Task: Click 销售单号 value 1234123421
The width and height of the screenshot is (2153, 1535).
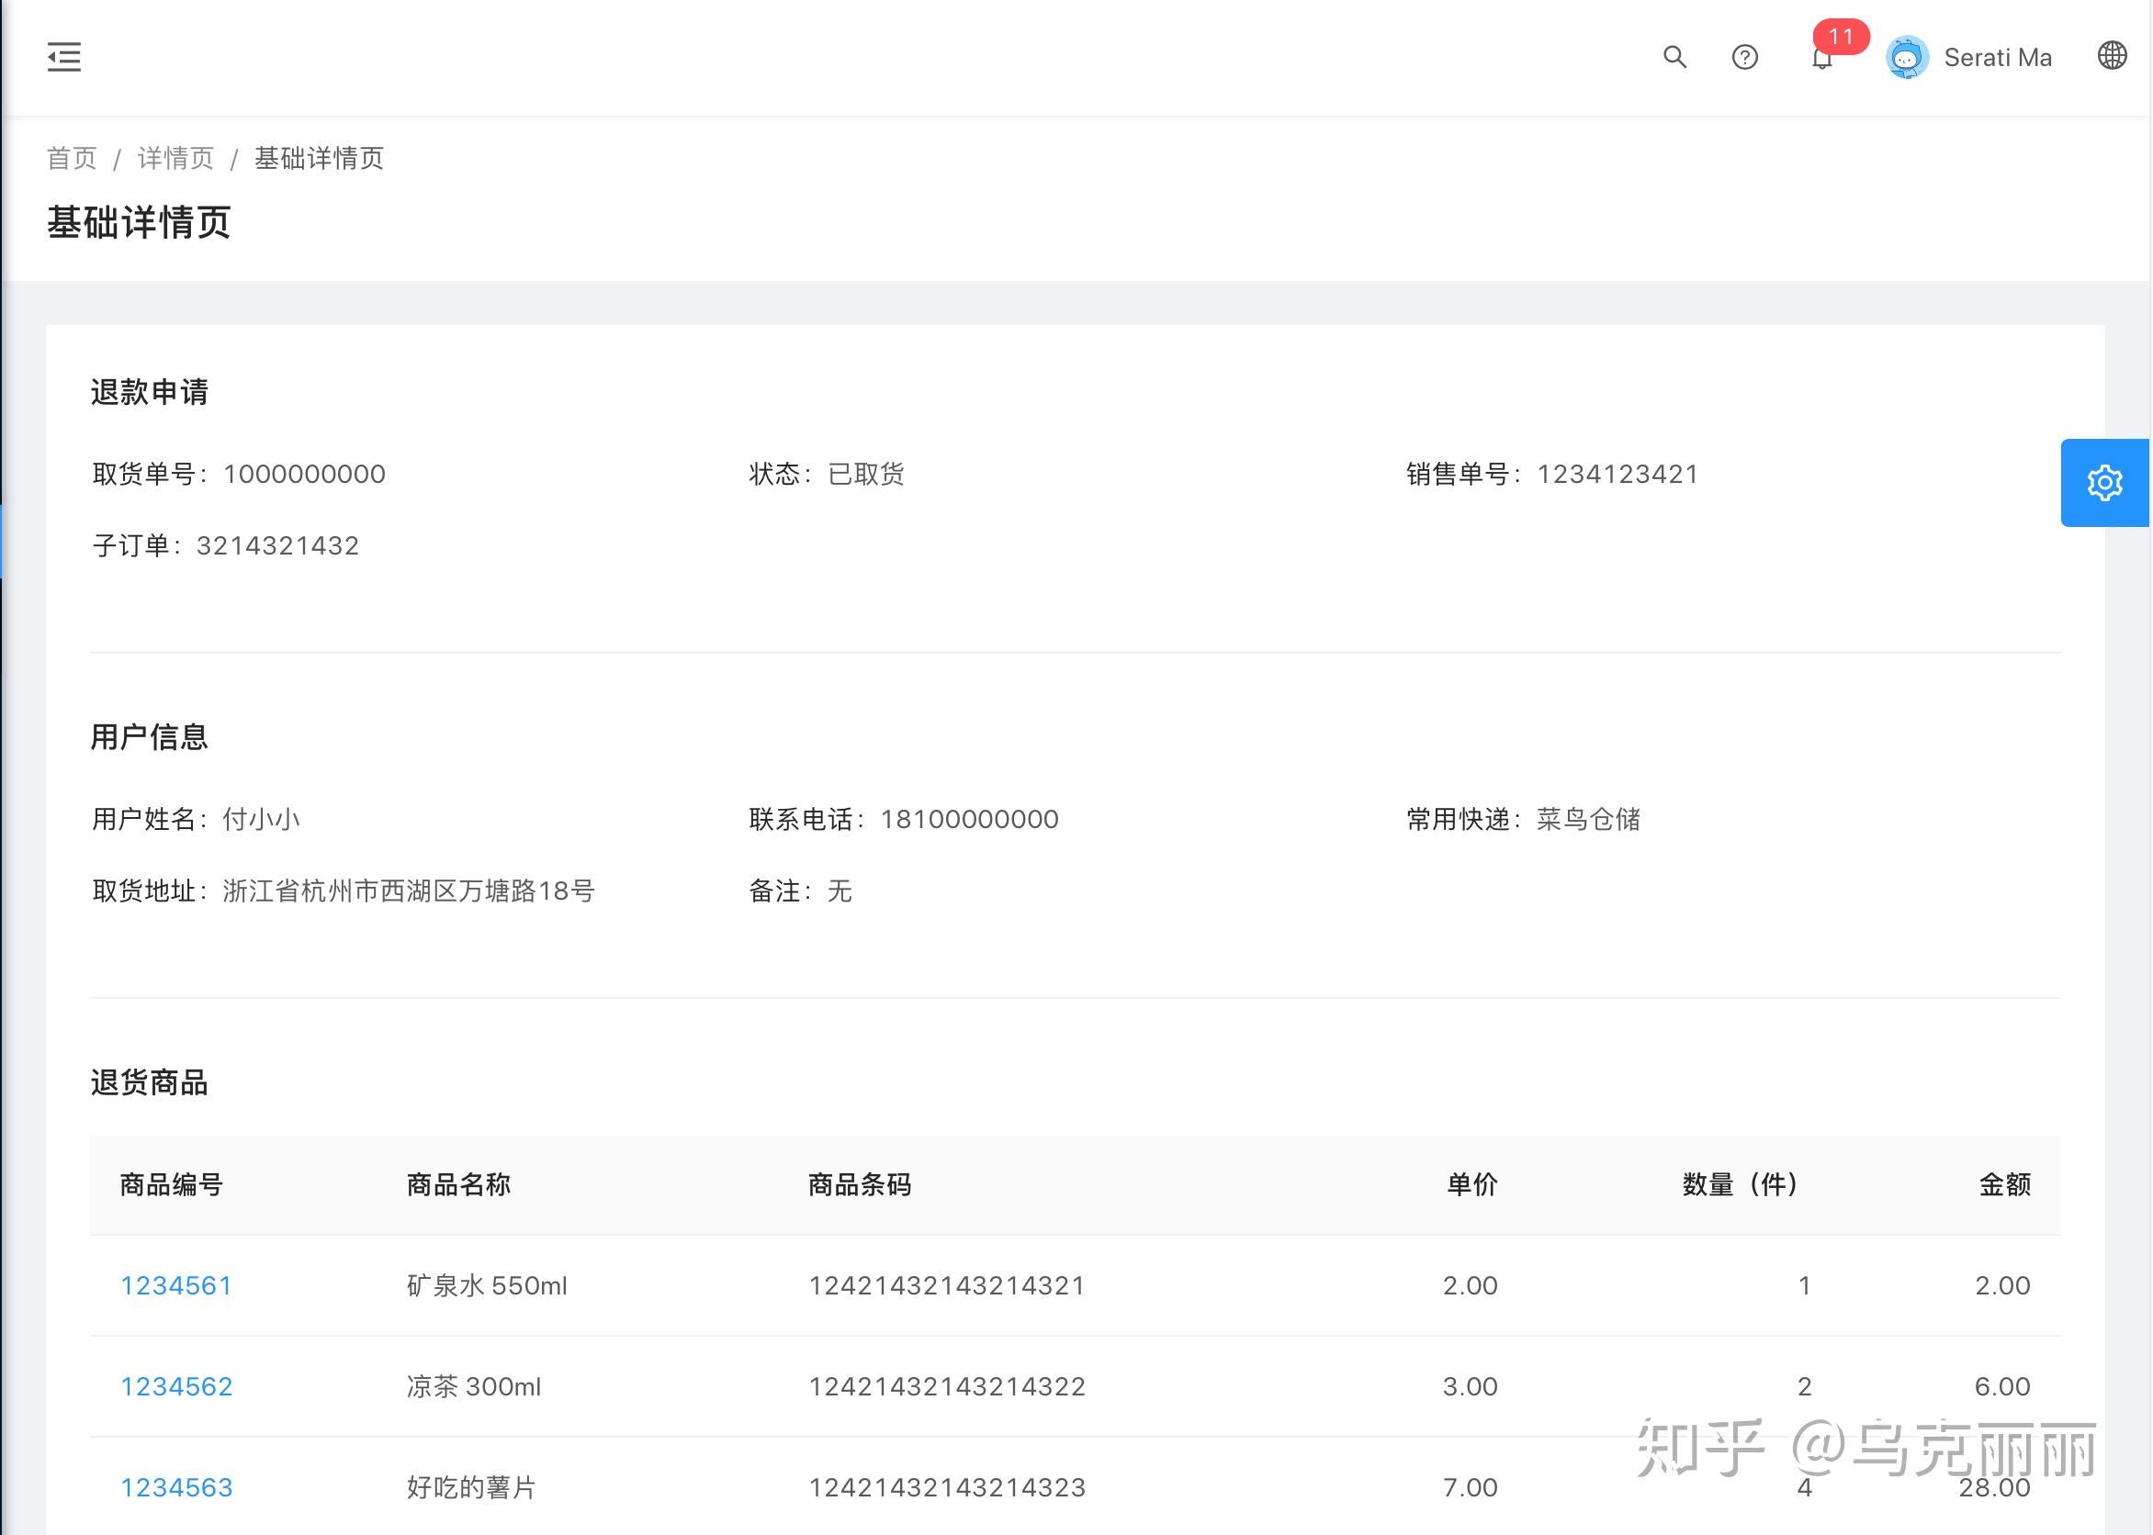Action: [1618, 474]
